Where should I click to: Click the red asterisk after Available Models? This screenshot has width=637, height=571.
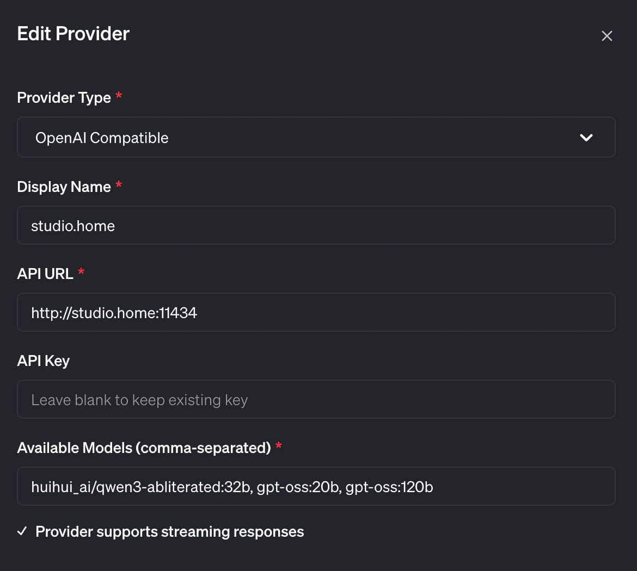click(x=279, y=446)
